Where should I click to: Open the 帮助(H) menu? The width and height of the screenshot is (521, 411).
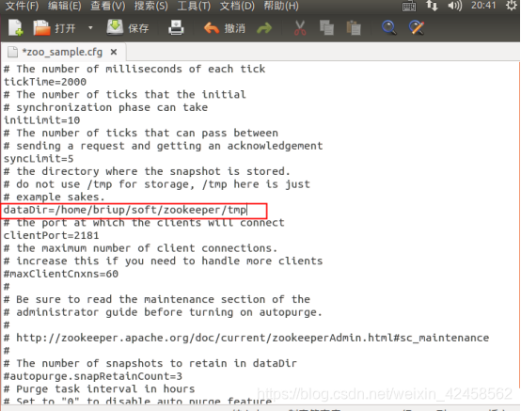tap(281, 6)
